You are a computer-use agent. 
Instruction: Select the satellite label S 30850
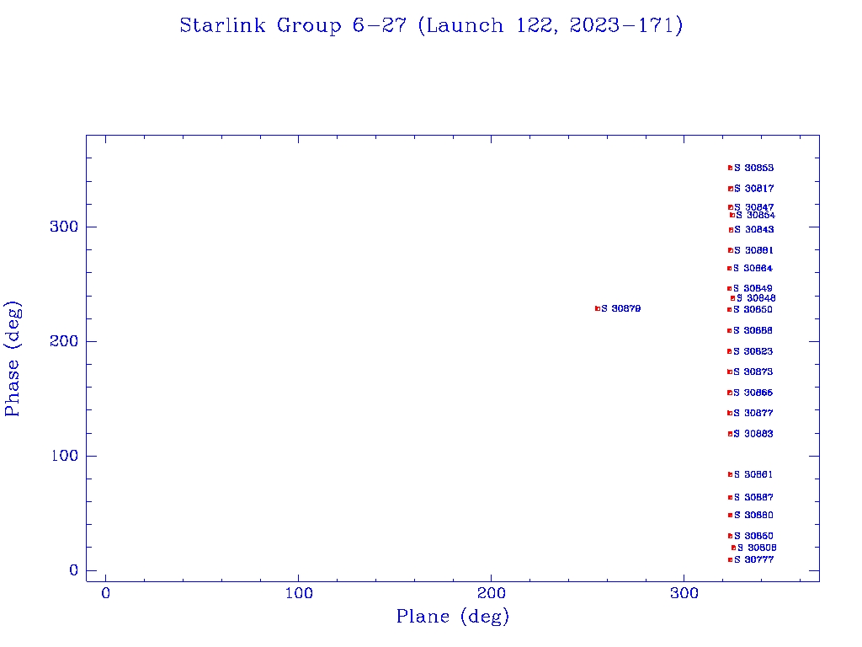coord(753,310)
